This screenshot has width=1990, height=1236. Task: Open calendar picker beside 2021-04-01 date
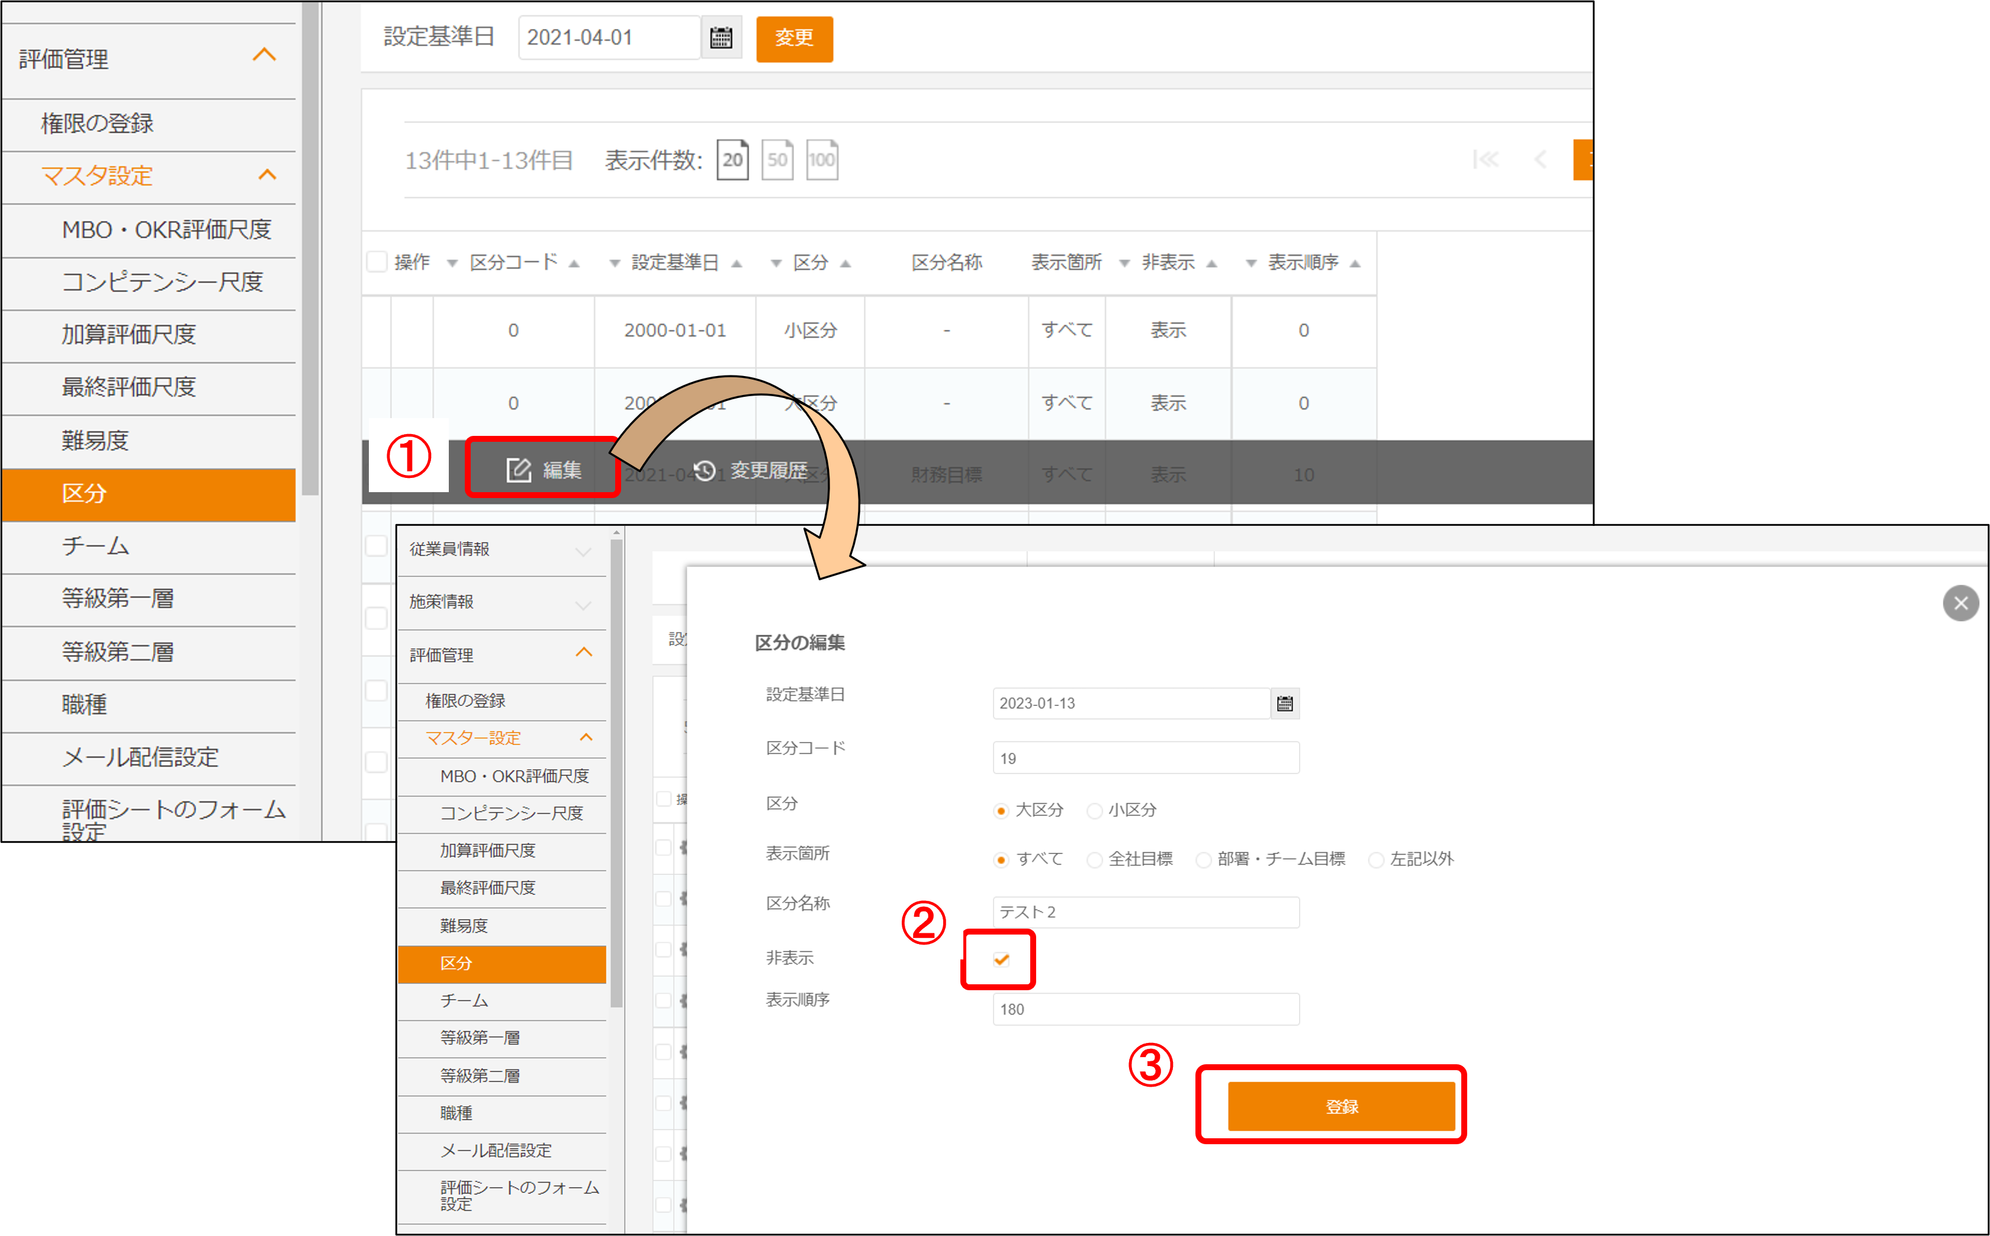[721, 37]
